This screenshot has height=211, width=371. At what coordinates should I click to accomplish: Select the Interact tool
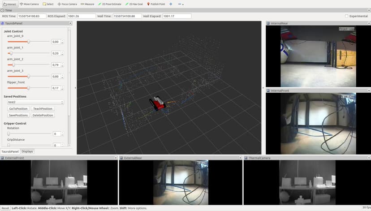9,4
